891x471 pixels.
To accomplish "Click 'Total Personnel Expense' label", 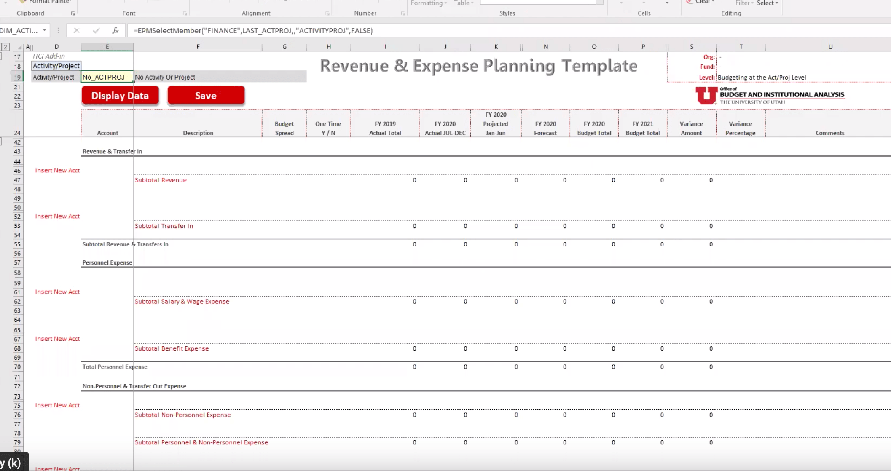I will point(115,367).
